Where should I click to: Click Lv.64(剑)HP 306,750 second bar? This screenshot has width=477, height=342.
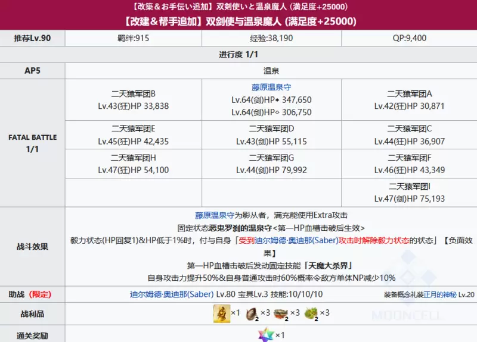(271, 112)
